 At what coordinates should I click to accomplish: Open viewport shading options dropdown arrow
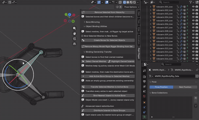pyautogui.click(x=138, y=2)
